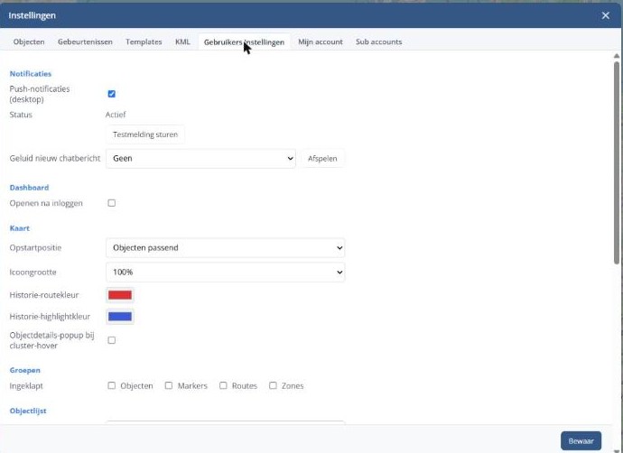The image size is (623, 453).
Task: Click Testmelding sturen button
Action: [x=145, y=134]
